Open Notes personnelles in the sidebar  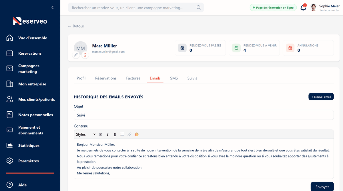click(35, 115)
